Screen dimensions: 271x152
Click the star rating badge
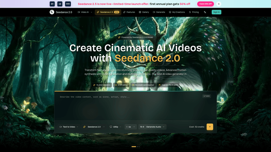pyautogui.click(x=121, y=85)
